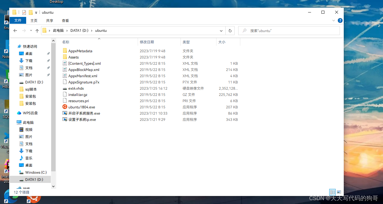Select the AppxManifest.xml file icon
383x204 pixels.
tap(65, 76)
